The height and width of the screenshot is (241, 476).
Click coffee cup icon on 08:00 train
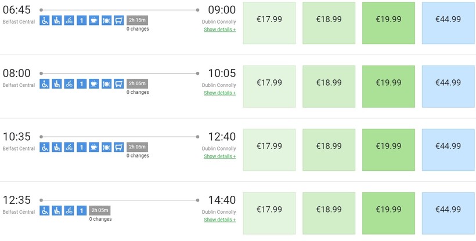click(x=94, y=83)
